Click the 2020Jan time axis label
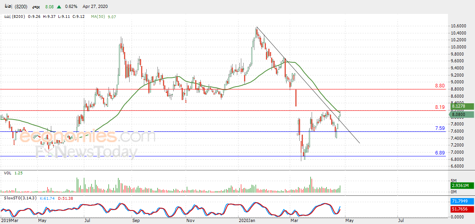Screen dimensions: 475x224 247,221
